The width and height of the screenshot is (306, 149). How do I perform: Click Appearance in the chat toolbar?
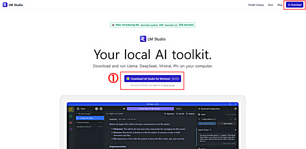point(169,114)
